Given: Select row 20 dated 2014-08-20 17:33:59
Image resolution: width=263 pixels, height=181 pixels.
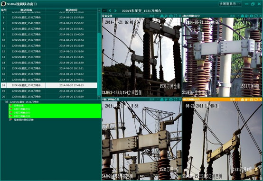Looking at the screenshot, I should 49,97.
